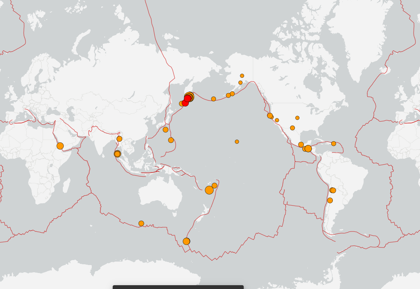Click the earthquake marker in southern Alaska
420x289 pixels.
pos(240,83)
